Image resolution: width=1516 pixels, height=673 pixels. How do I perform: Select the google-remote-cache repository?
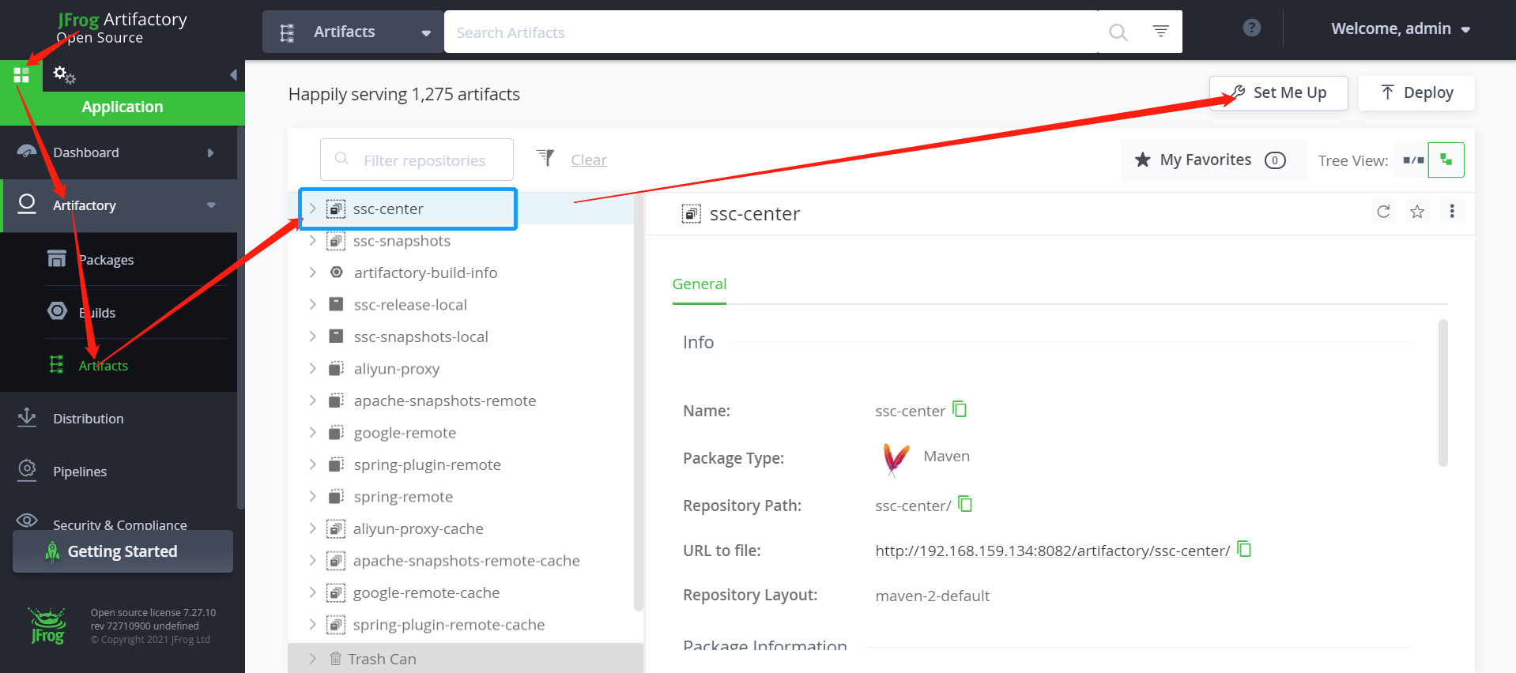[426, 592]
